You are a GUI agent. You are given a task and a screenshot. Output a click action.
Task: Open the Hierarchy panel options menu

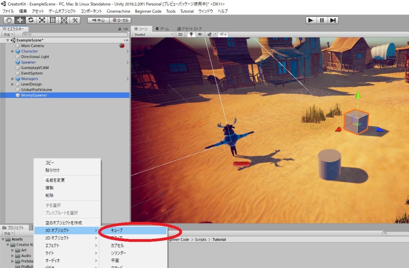tap(126, 29)
